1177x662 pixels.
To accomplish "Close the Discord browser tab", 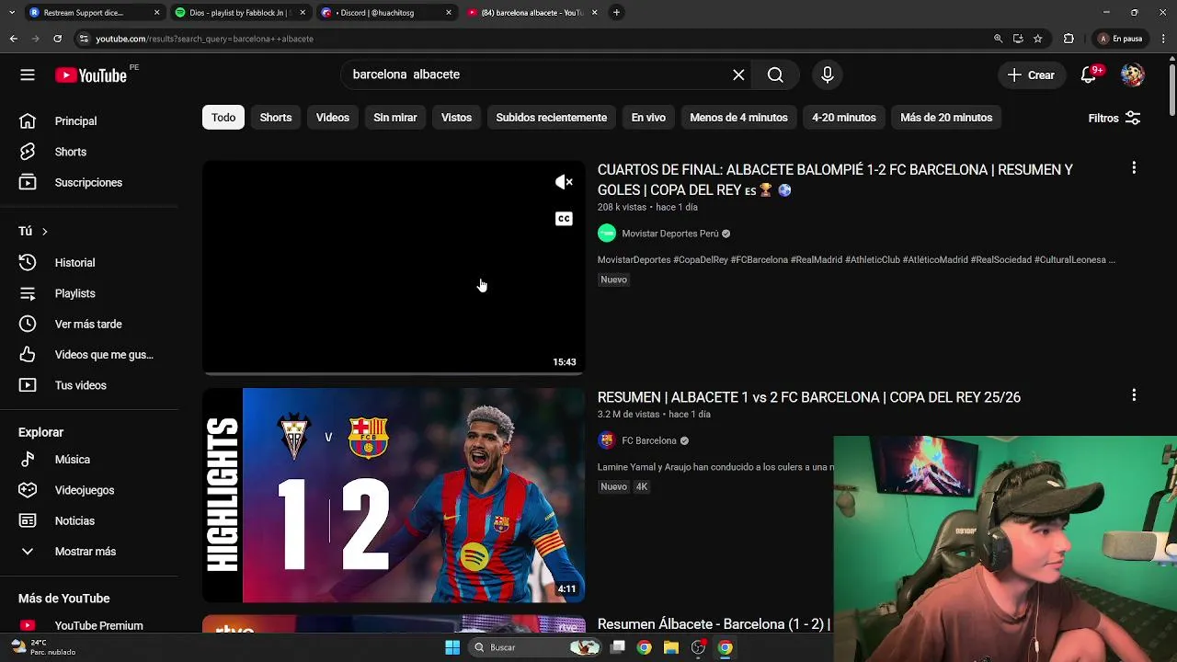I will 449,13.
